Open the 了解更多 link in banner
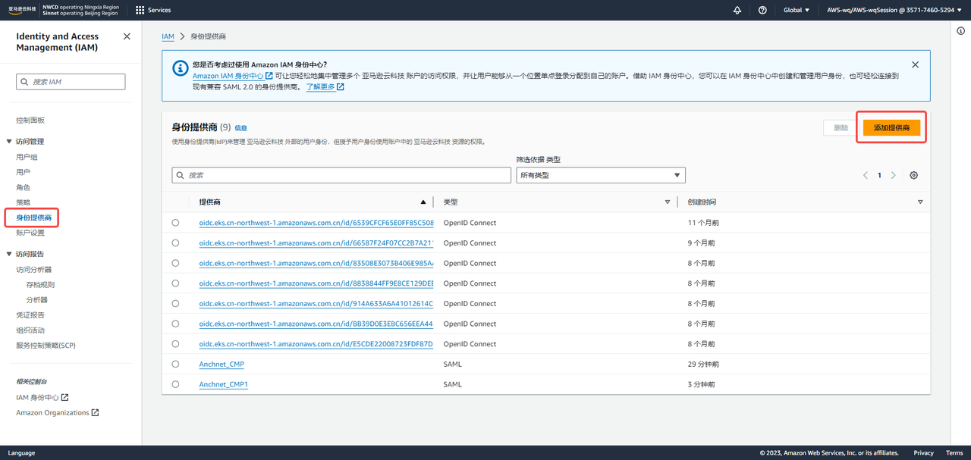This screenshot has height=460, width=971. coord(325,87)
